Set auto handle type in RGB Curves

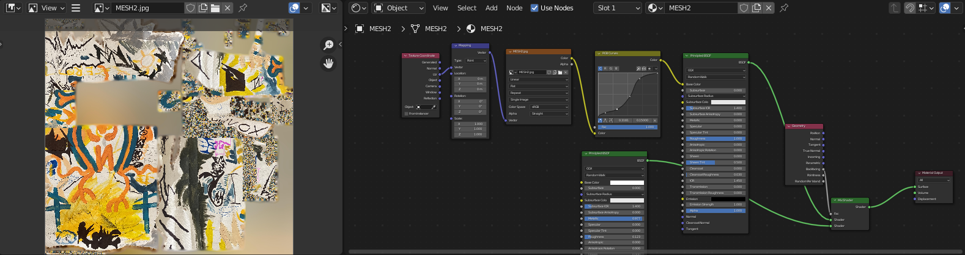tap(600, 120)
